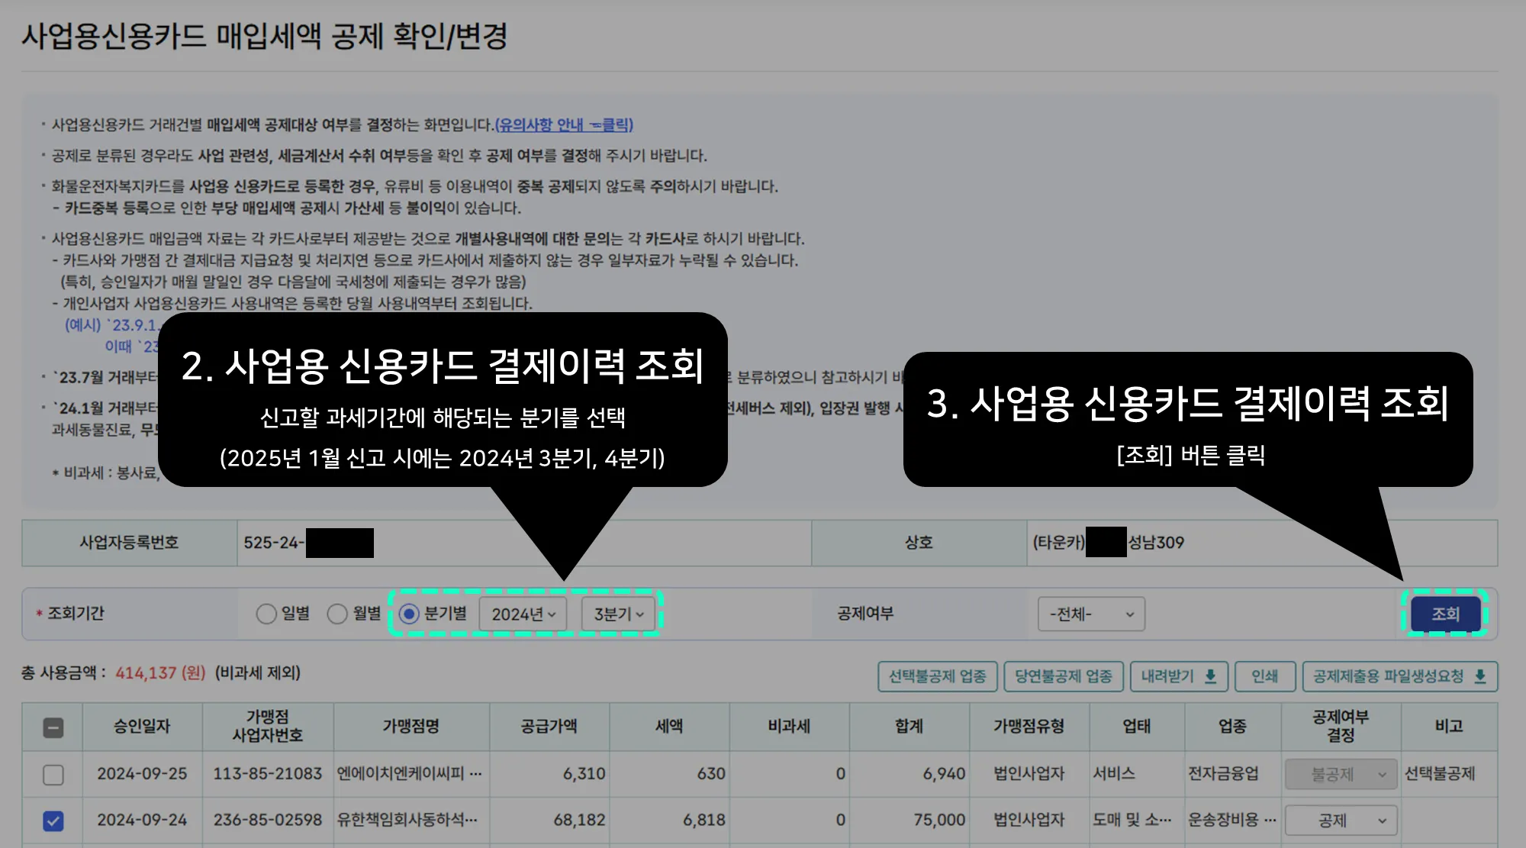Click the 조회 search button
1526x848 pixels.
(x=1445, y=614)
